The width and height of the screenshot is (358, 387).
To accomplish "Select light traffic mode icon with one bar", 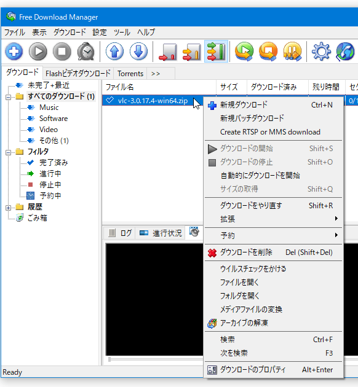I will [x=168, y=52].
